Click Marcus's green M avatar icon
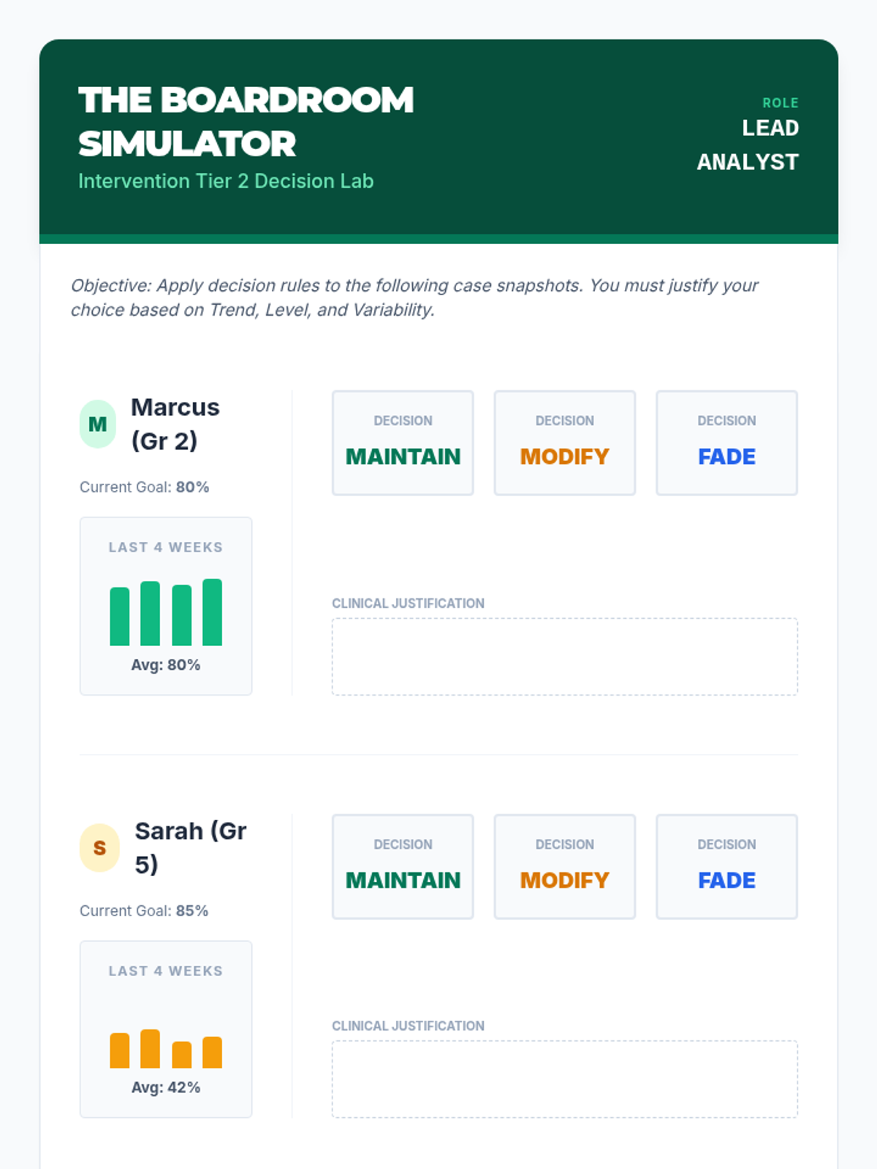 [98, 424]
